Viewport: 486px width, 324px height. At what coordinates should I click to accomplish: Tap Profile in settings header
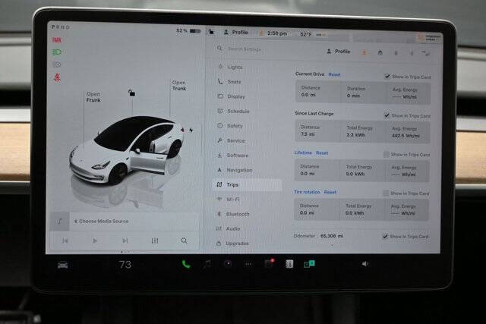click(339, 52)
